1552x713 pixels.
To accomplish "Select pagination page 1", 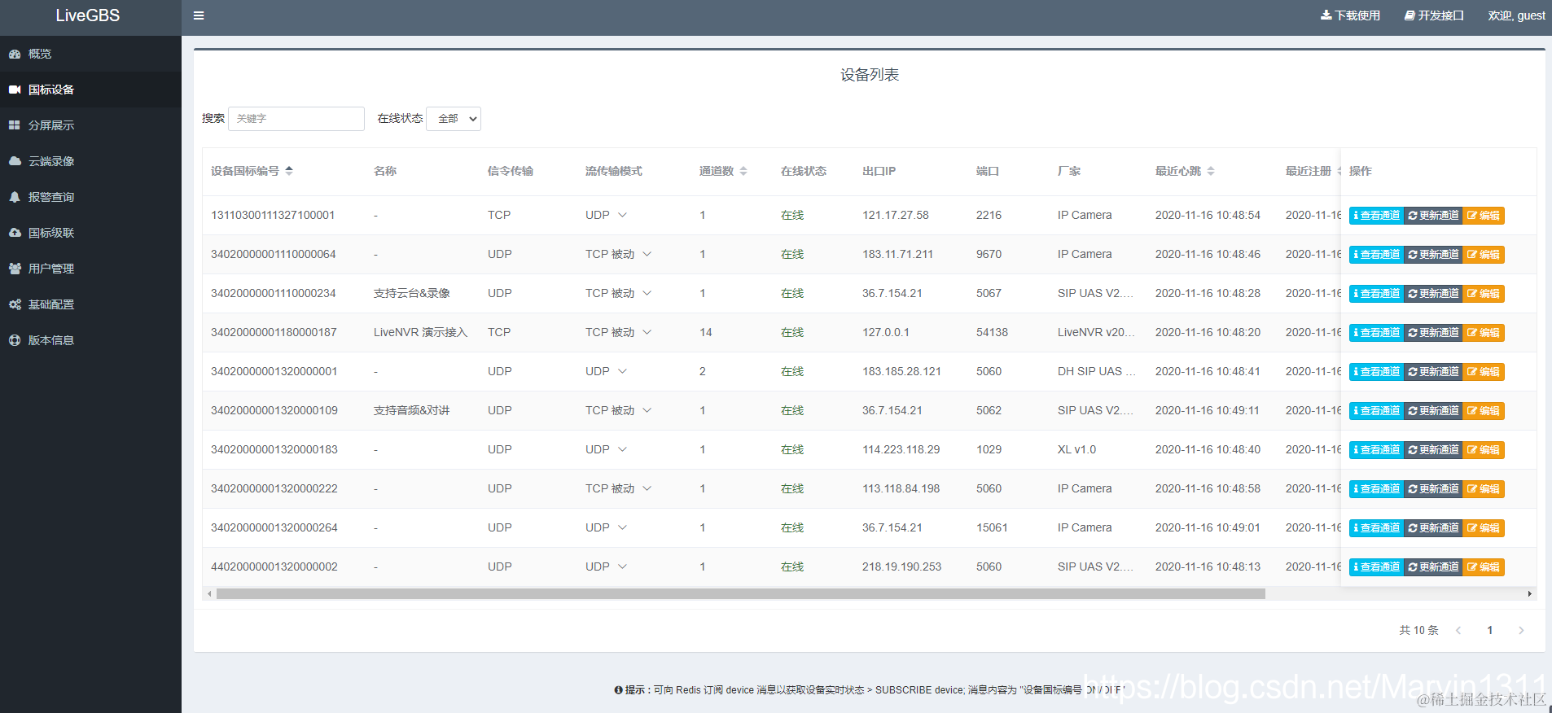I will pos(1490,631).
